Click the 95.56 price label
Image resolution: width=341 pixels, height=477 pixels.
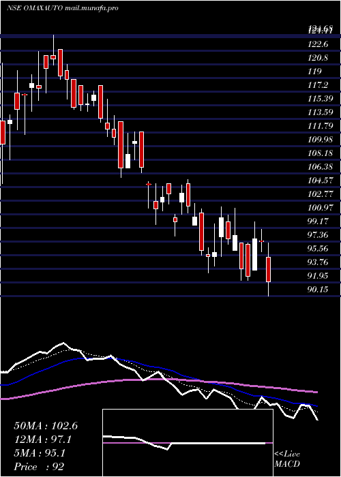318,249
